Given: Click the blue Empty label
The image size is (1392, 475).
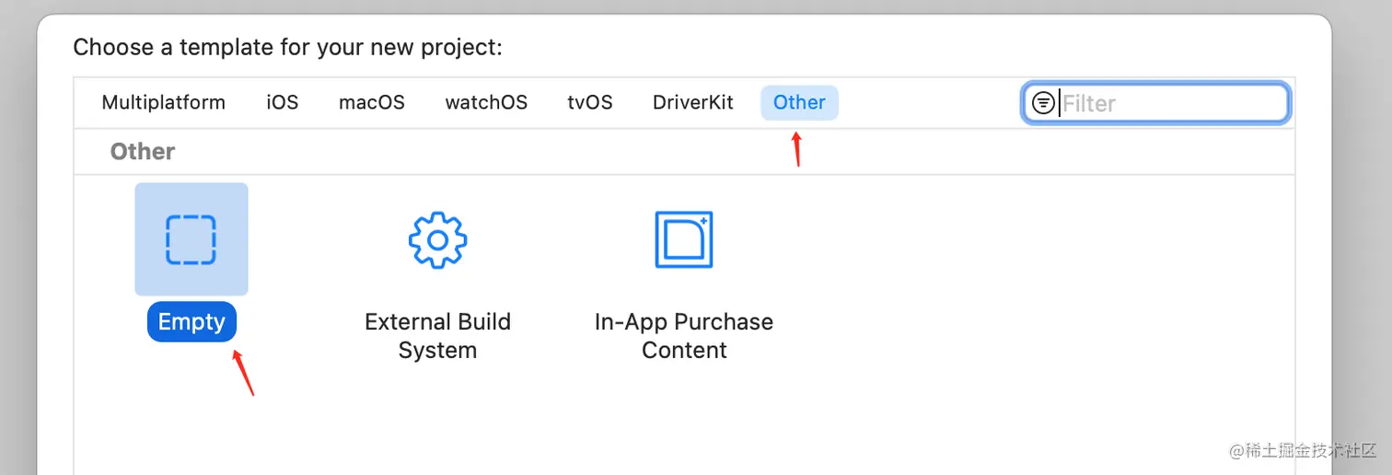Looking at the screenshot, I should click(191, 322).
